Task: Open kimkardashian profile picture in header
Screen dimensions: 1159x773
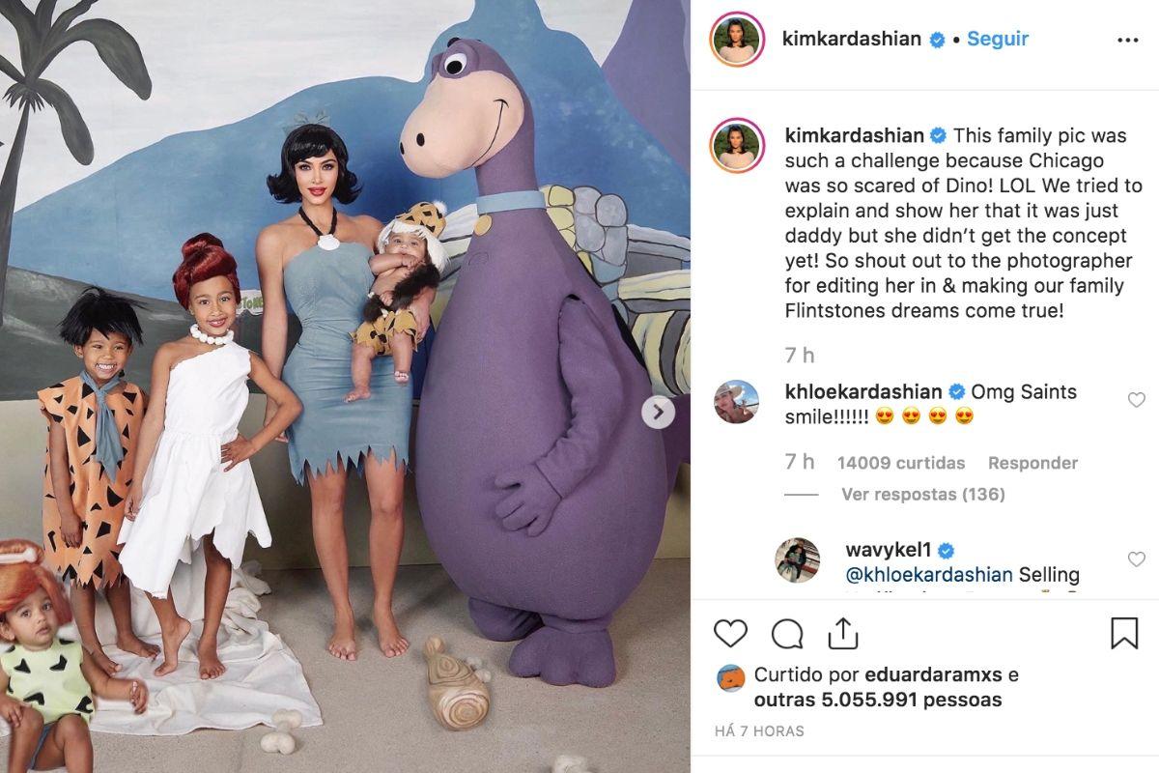Action: point(738,41)
